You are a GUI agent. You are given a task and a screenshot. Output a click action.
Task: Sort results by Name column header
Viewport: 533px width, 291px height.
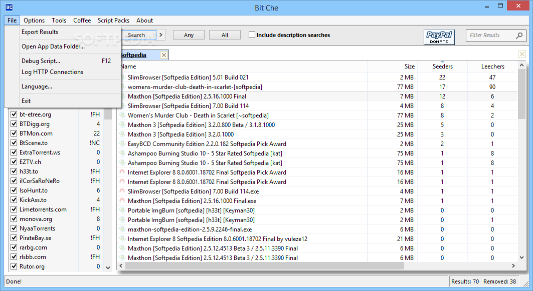243,66
